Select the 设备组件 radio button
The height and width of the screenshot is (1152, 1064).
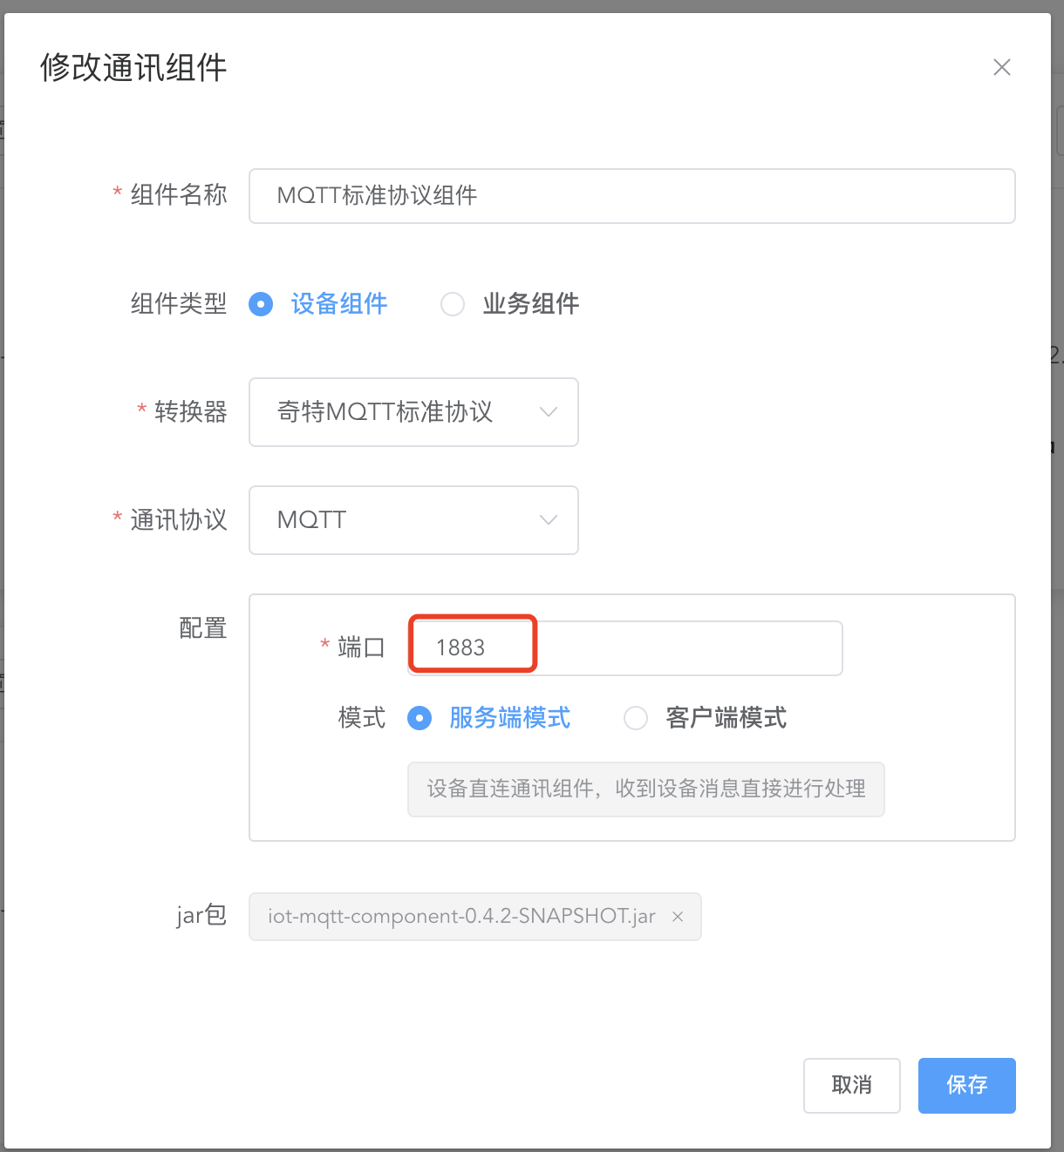(261, 304)
